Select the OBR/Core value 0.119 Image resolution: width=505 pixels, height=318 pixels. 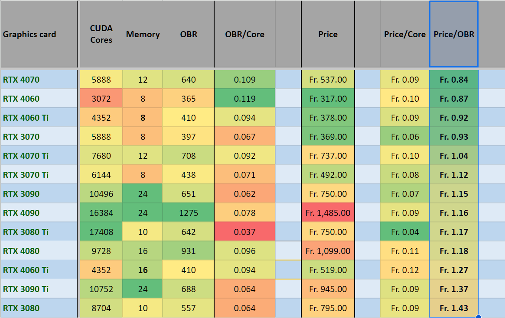click(x=245, y=99)
